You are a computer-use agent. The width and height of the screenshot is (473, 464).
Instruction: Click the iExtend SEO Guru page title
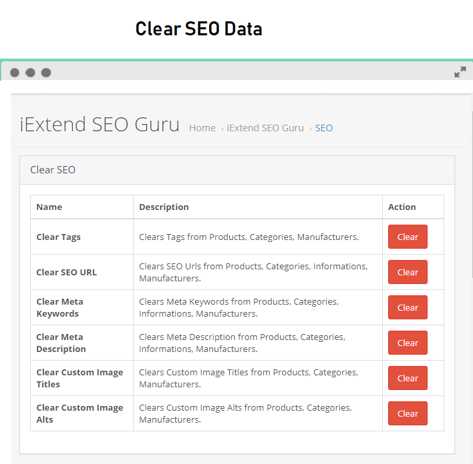click(x=100, y=125)
